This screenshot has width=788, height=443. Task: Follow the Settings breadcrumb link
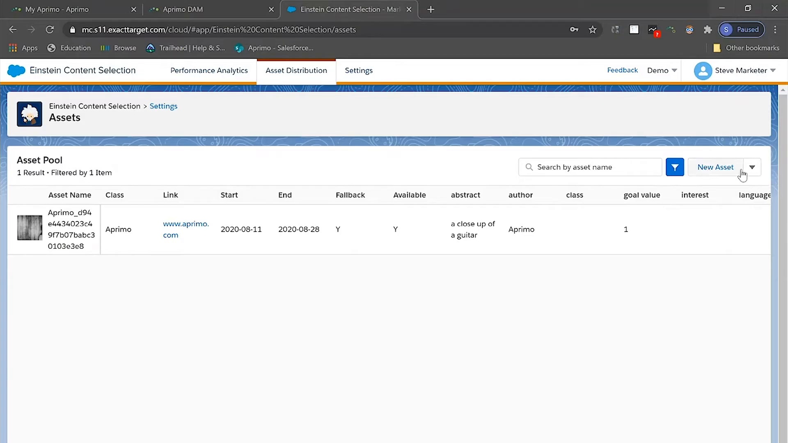point(163,106)
